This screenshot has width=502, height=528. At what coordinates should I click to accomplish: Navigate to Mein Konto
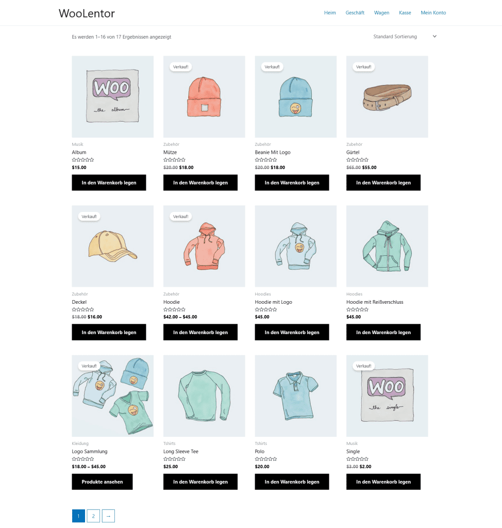(x=433, y=13)
